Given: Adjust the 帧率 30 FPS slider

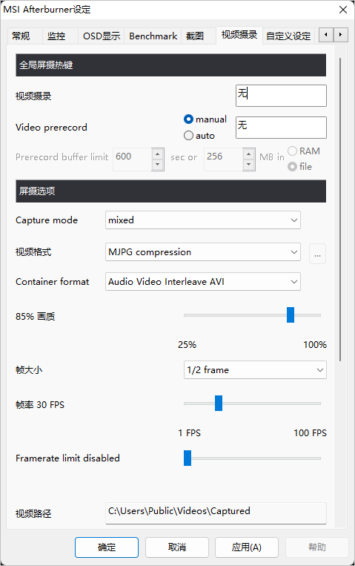Looking at the screenshot, I should 219,404.
